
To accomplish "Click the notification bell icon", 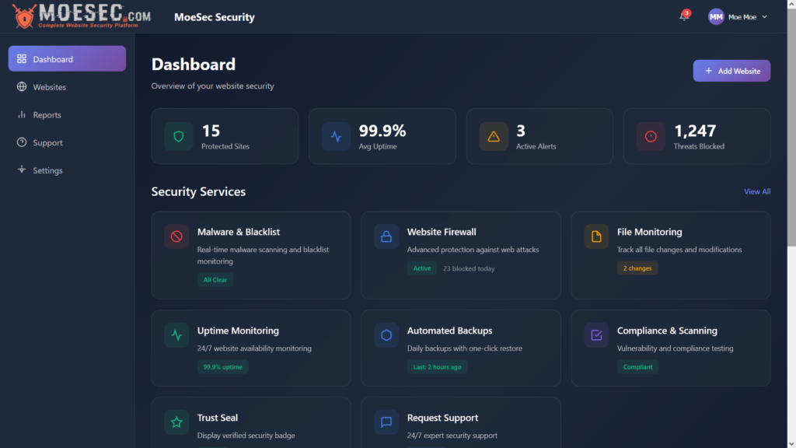I will tap(683, 16).
